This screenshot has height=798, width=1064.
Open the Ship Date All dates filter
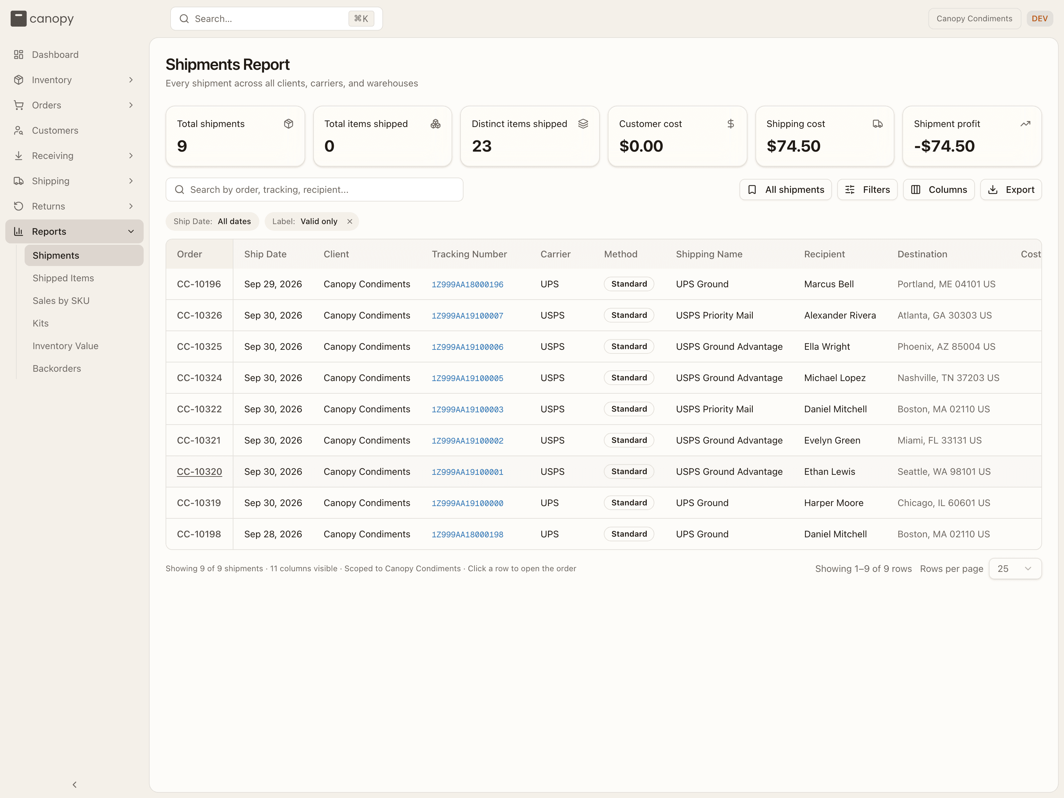click(212, 221)
